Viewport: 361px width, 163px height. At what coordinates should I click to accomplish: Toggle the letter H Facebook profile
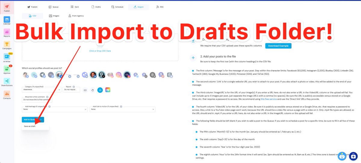pyautogui.click(x=34, y=75)
